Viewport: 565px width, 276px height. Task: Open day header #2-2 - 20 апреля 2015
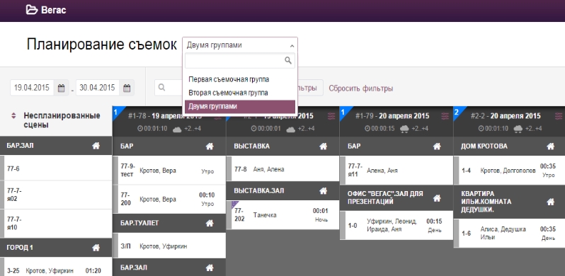coord(506,116)
